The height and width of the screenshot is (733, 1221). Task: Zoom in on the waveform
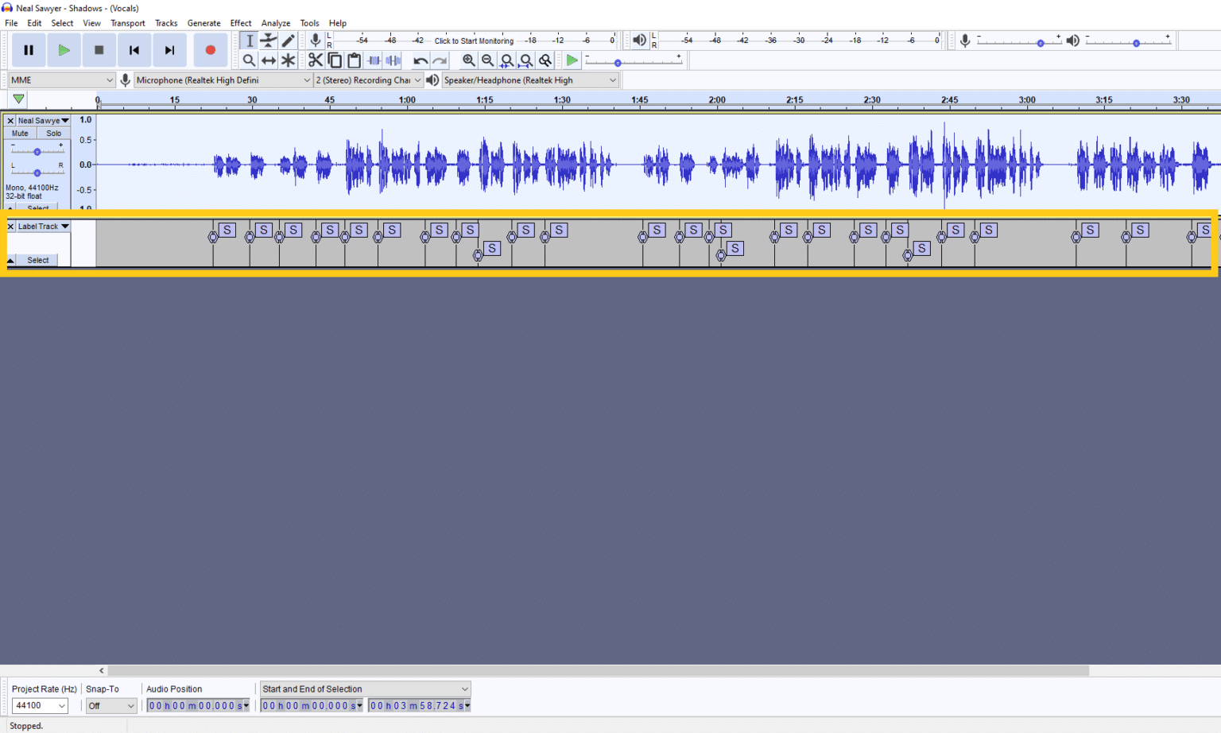469,60
